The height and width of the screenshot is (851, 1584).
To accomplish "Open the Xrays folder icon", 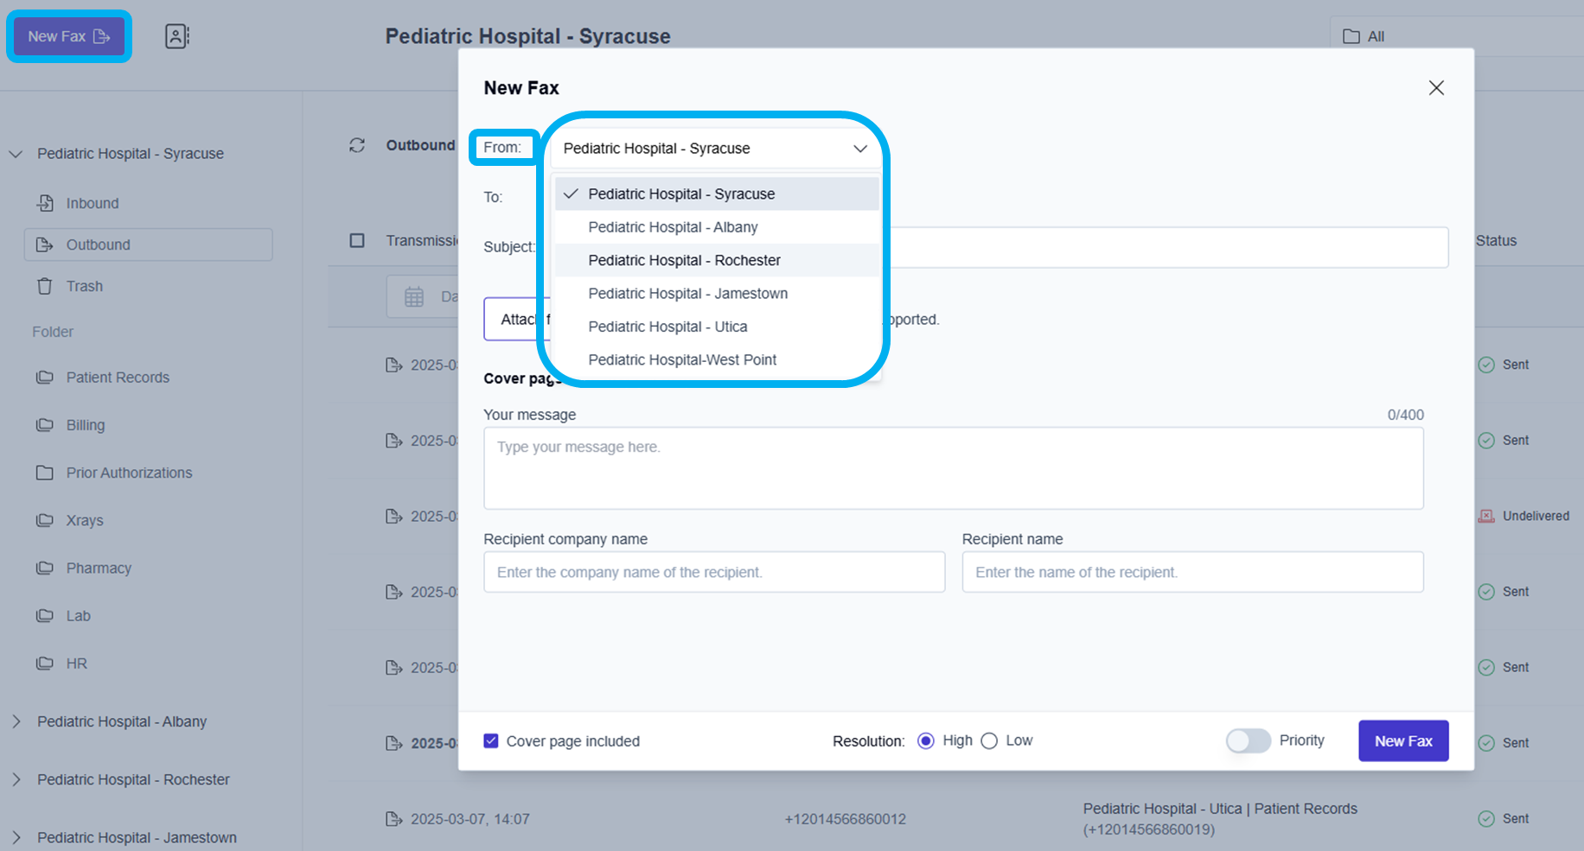I will pos(45,520).
